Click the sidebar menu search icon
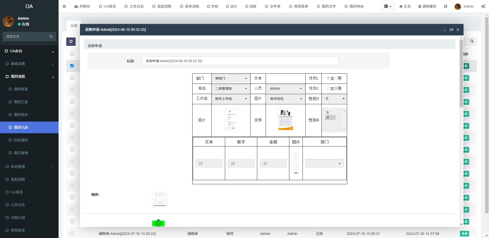This screenshot has height=238, width=489. click(51, 36)
